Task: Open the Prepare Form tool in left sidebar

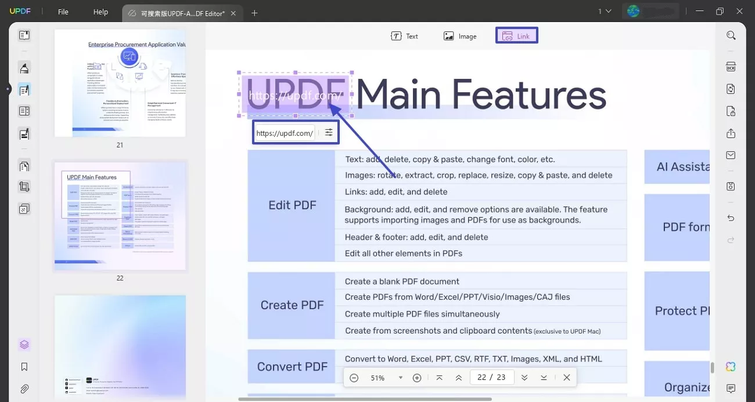Action: point(24,111)
